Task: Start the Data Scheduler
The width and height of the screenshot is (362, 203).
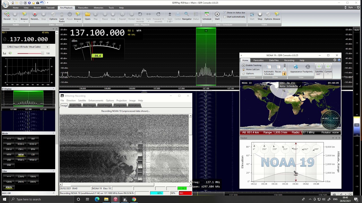Action: (x=217, y=16)
